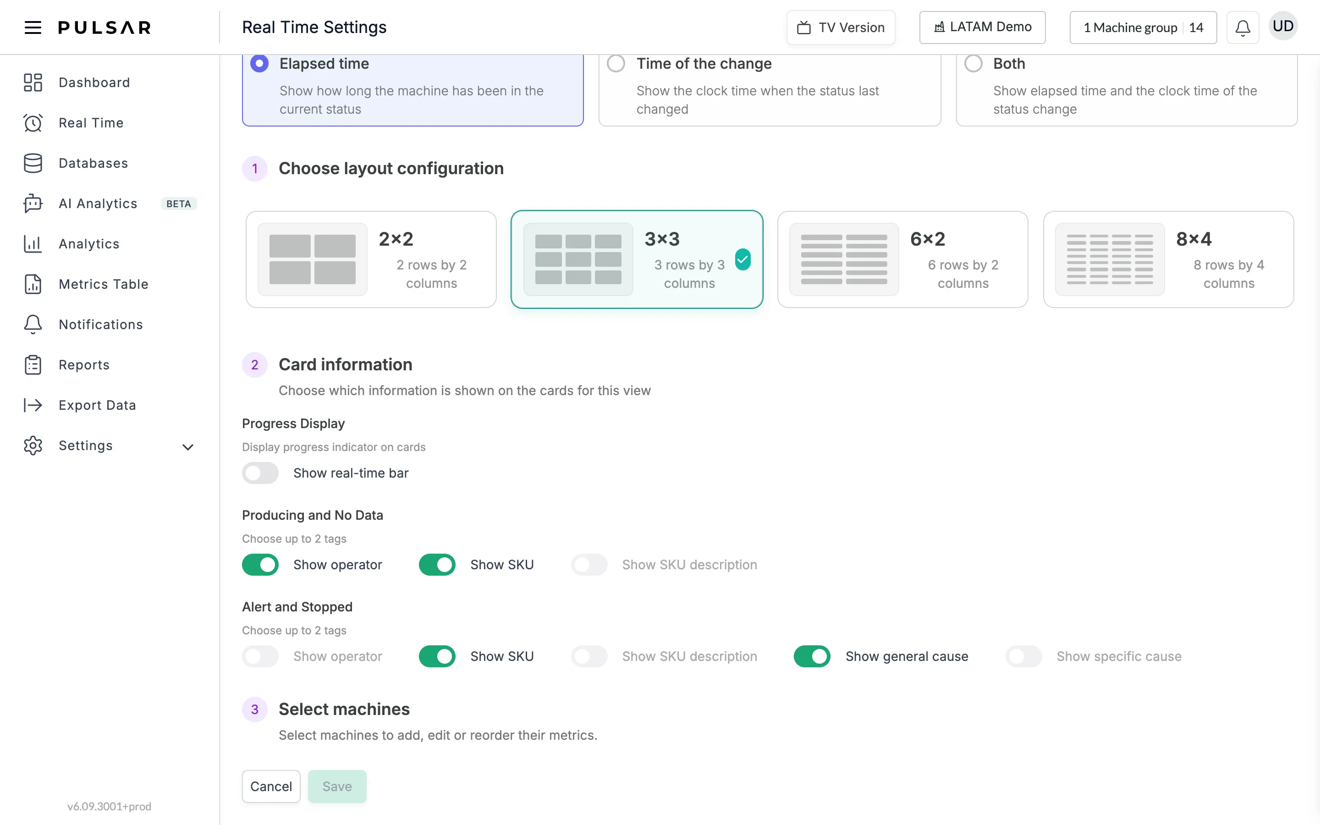Select the Elapsed time radio button
The width and height of the screenshot is (1320, 825).
[259, 64]
